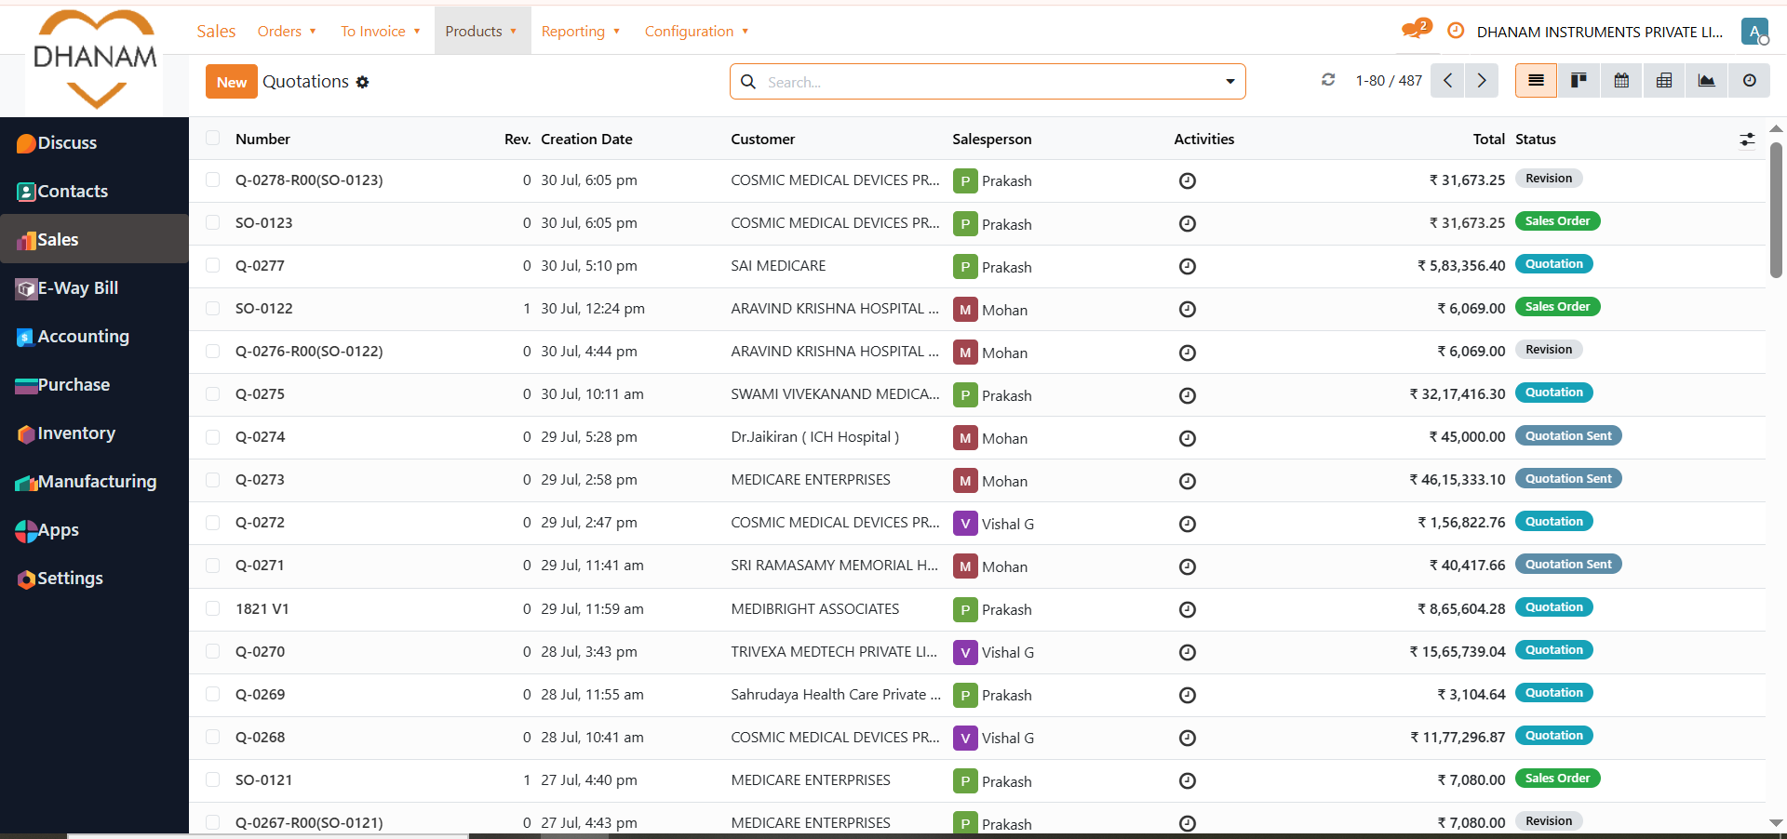The width and height of the screenshot is (1787, 839).
Task: Switch to list view
Action: (x=1537, y=81)
